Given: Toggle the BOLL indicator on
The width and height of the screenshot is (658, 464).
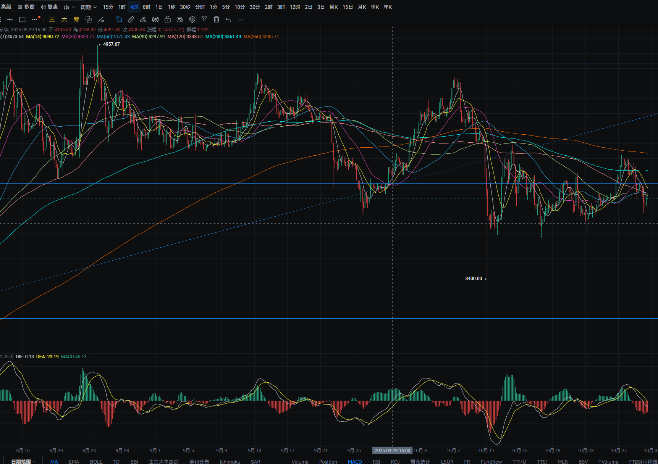Looking at the screenshot, I should click(96, 461).
